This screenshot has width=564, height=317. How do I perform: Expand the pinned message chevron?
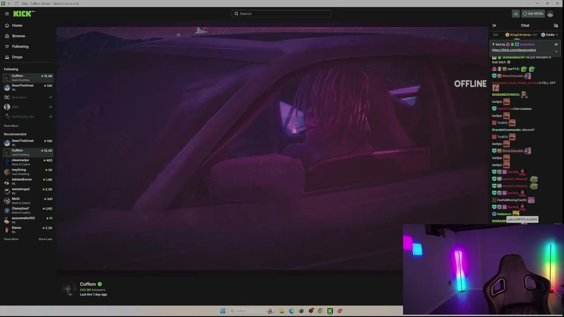point(556,52)
